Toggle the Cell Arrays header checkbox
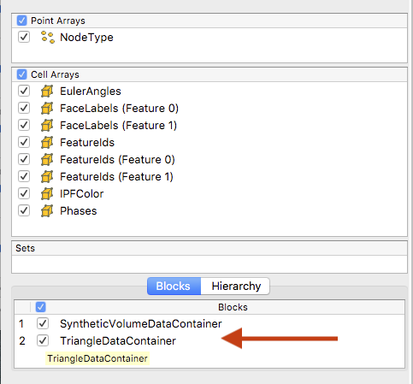This screenshot has width=413, height=384. [22, 74]
